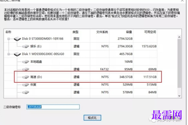Viewport: 188px width, 125px height.
Task: Click the 容量 column header
Action: (129, 32)
